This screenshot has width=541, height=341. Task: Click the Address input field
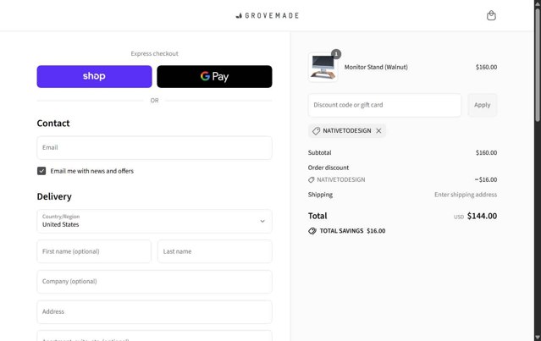click(x=154, y=311)
